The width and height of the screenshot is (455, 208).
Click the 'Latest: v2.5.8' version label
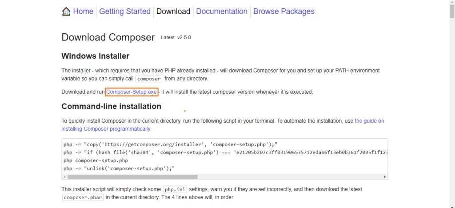176,37
